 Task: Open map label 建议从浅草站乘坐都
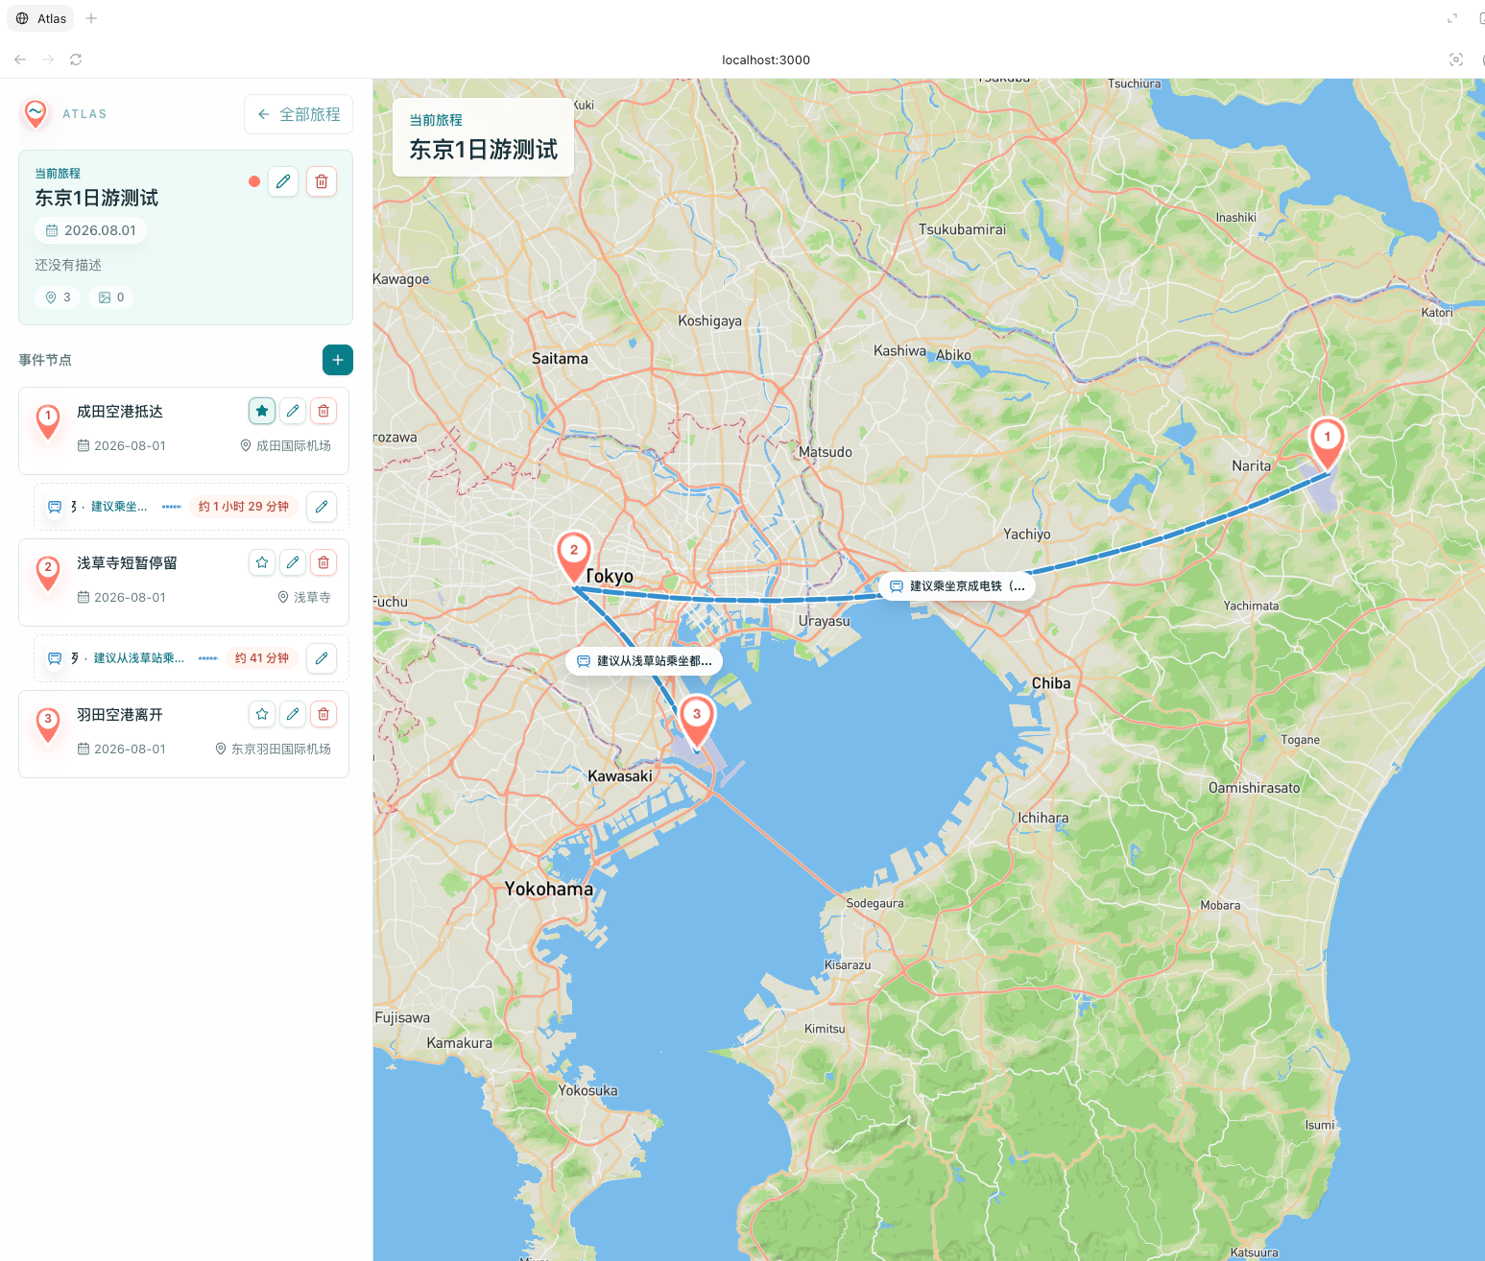[645, 661]
